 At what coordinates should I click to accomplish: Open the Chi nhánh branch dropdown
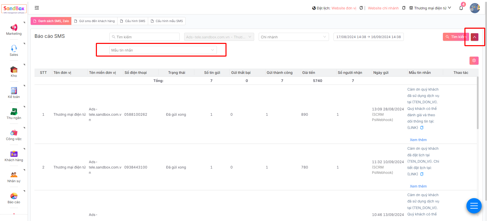293,37
